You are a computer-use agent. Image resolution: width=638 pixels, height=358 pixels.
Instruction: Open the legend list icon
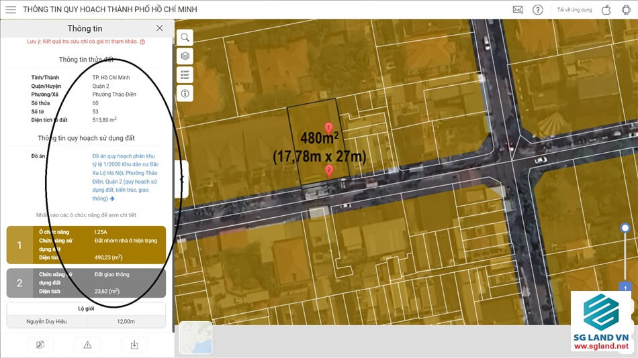185,74
